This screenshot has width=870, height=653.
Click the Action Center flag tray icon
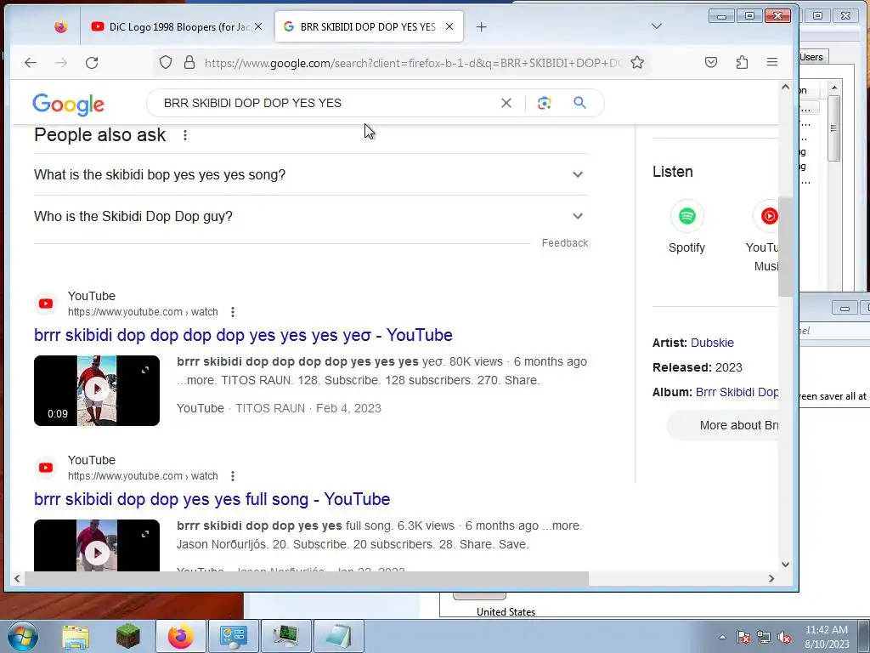(x=743, y=638)
